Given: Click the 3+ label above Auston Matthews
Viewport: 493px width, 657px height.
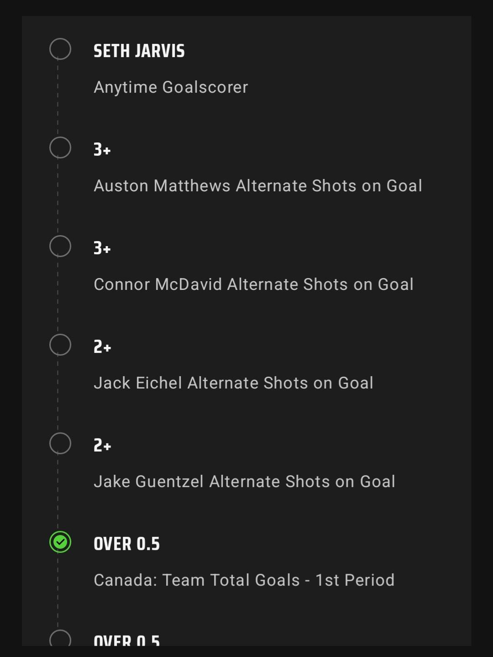Looking at the screenshot, I should coord(102,149).
